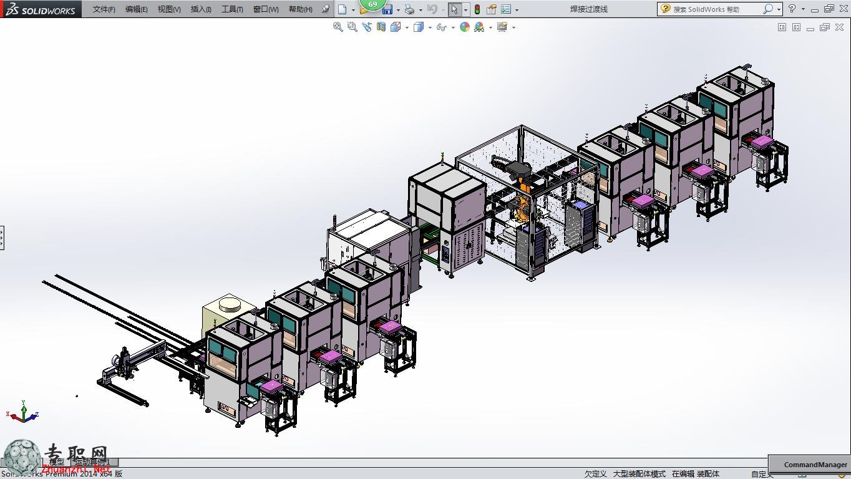Create a new document with the New icon
Viewport: 851px width, 479px height.
[x=342, y=9]
